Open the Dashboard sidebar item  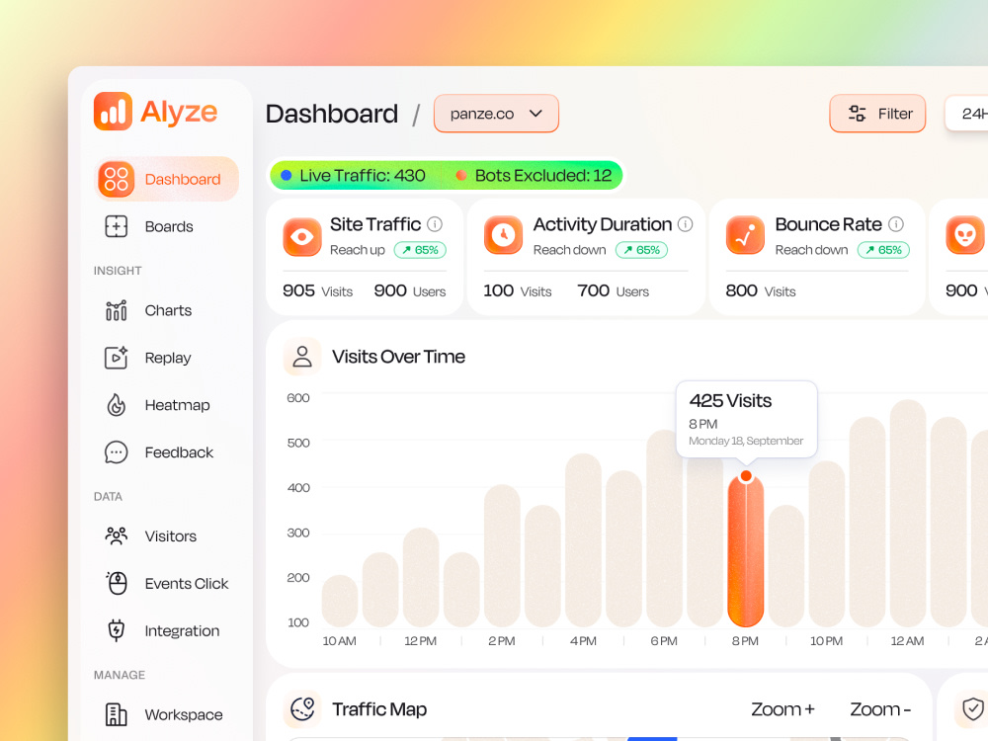(166, 179)
